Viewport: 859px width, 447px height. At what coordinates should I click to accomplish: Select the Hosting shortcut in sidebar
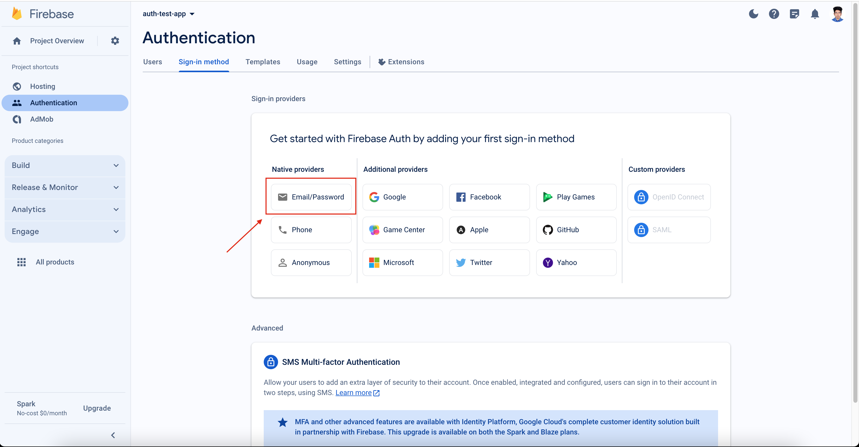click(43, 86)
